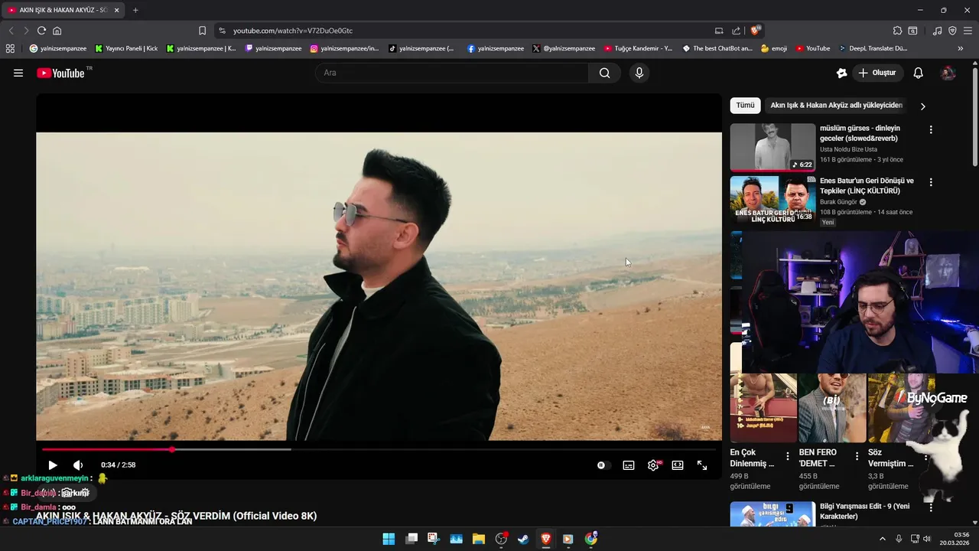
Task: Show hidden system tray icons
Action: tap(882, 539)
